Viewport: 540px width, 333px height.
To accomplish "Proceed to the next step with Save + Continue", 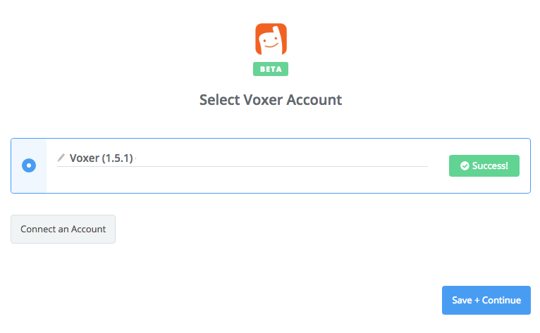I will coord(486,300).
